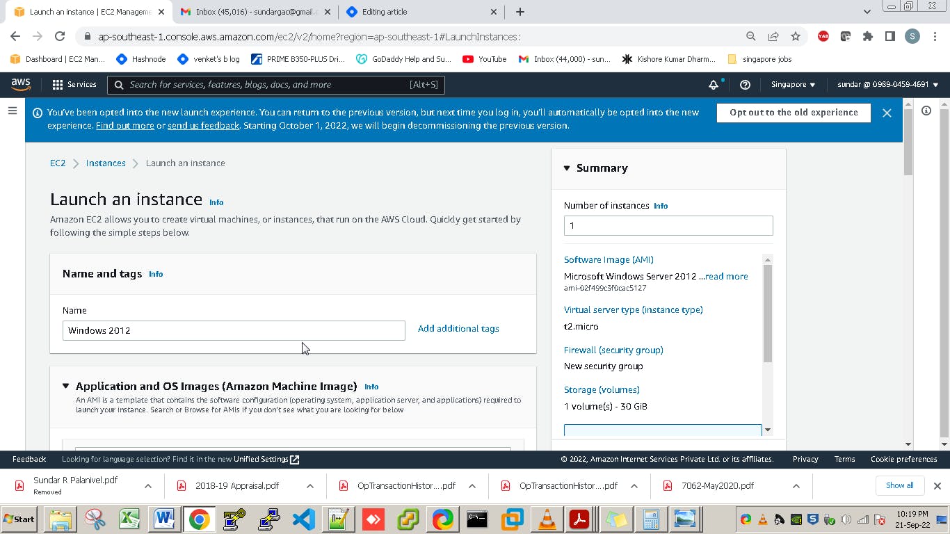Viewport: 950px width, 534px height.
Task: Open YouTube bookmark
Action: tap(485, 59)
